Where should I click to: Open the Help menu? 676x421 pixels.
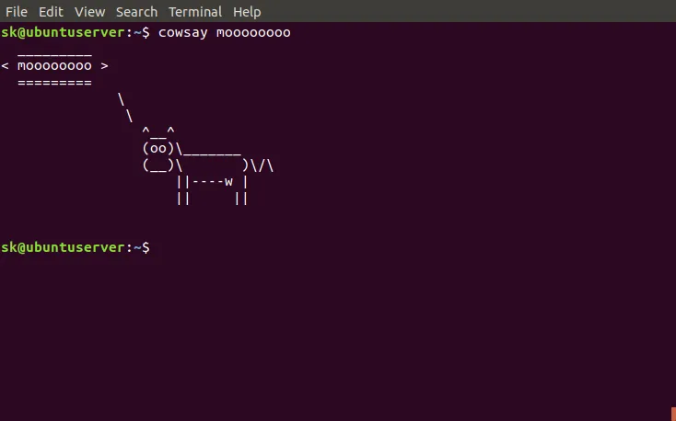click(x=247, y=12)
